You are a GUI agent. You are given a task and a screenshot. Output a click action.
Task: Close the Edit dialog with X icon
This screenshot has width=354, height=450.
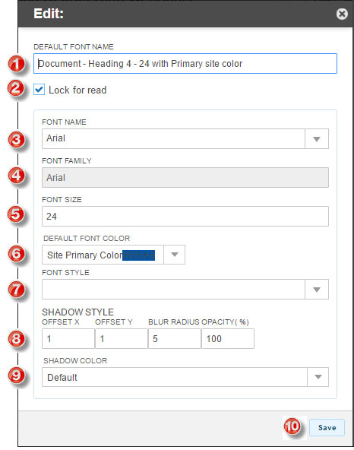[342, 14]
